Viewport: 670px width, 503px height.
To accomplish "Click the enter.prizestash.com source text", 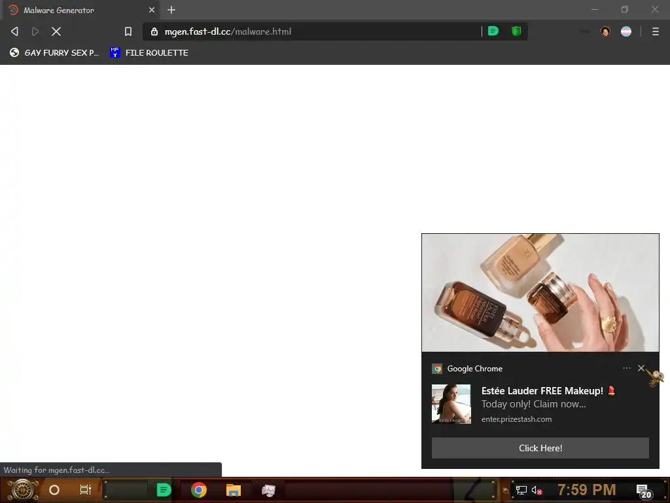I will point(516,419).
